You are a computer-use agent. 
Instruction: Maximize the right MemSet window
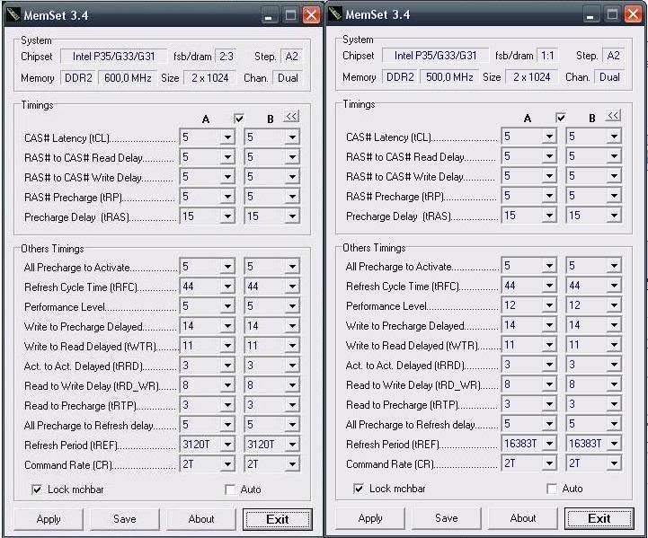[x=612, y=14]
